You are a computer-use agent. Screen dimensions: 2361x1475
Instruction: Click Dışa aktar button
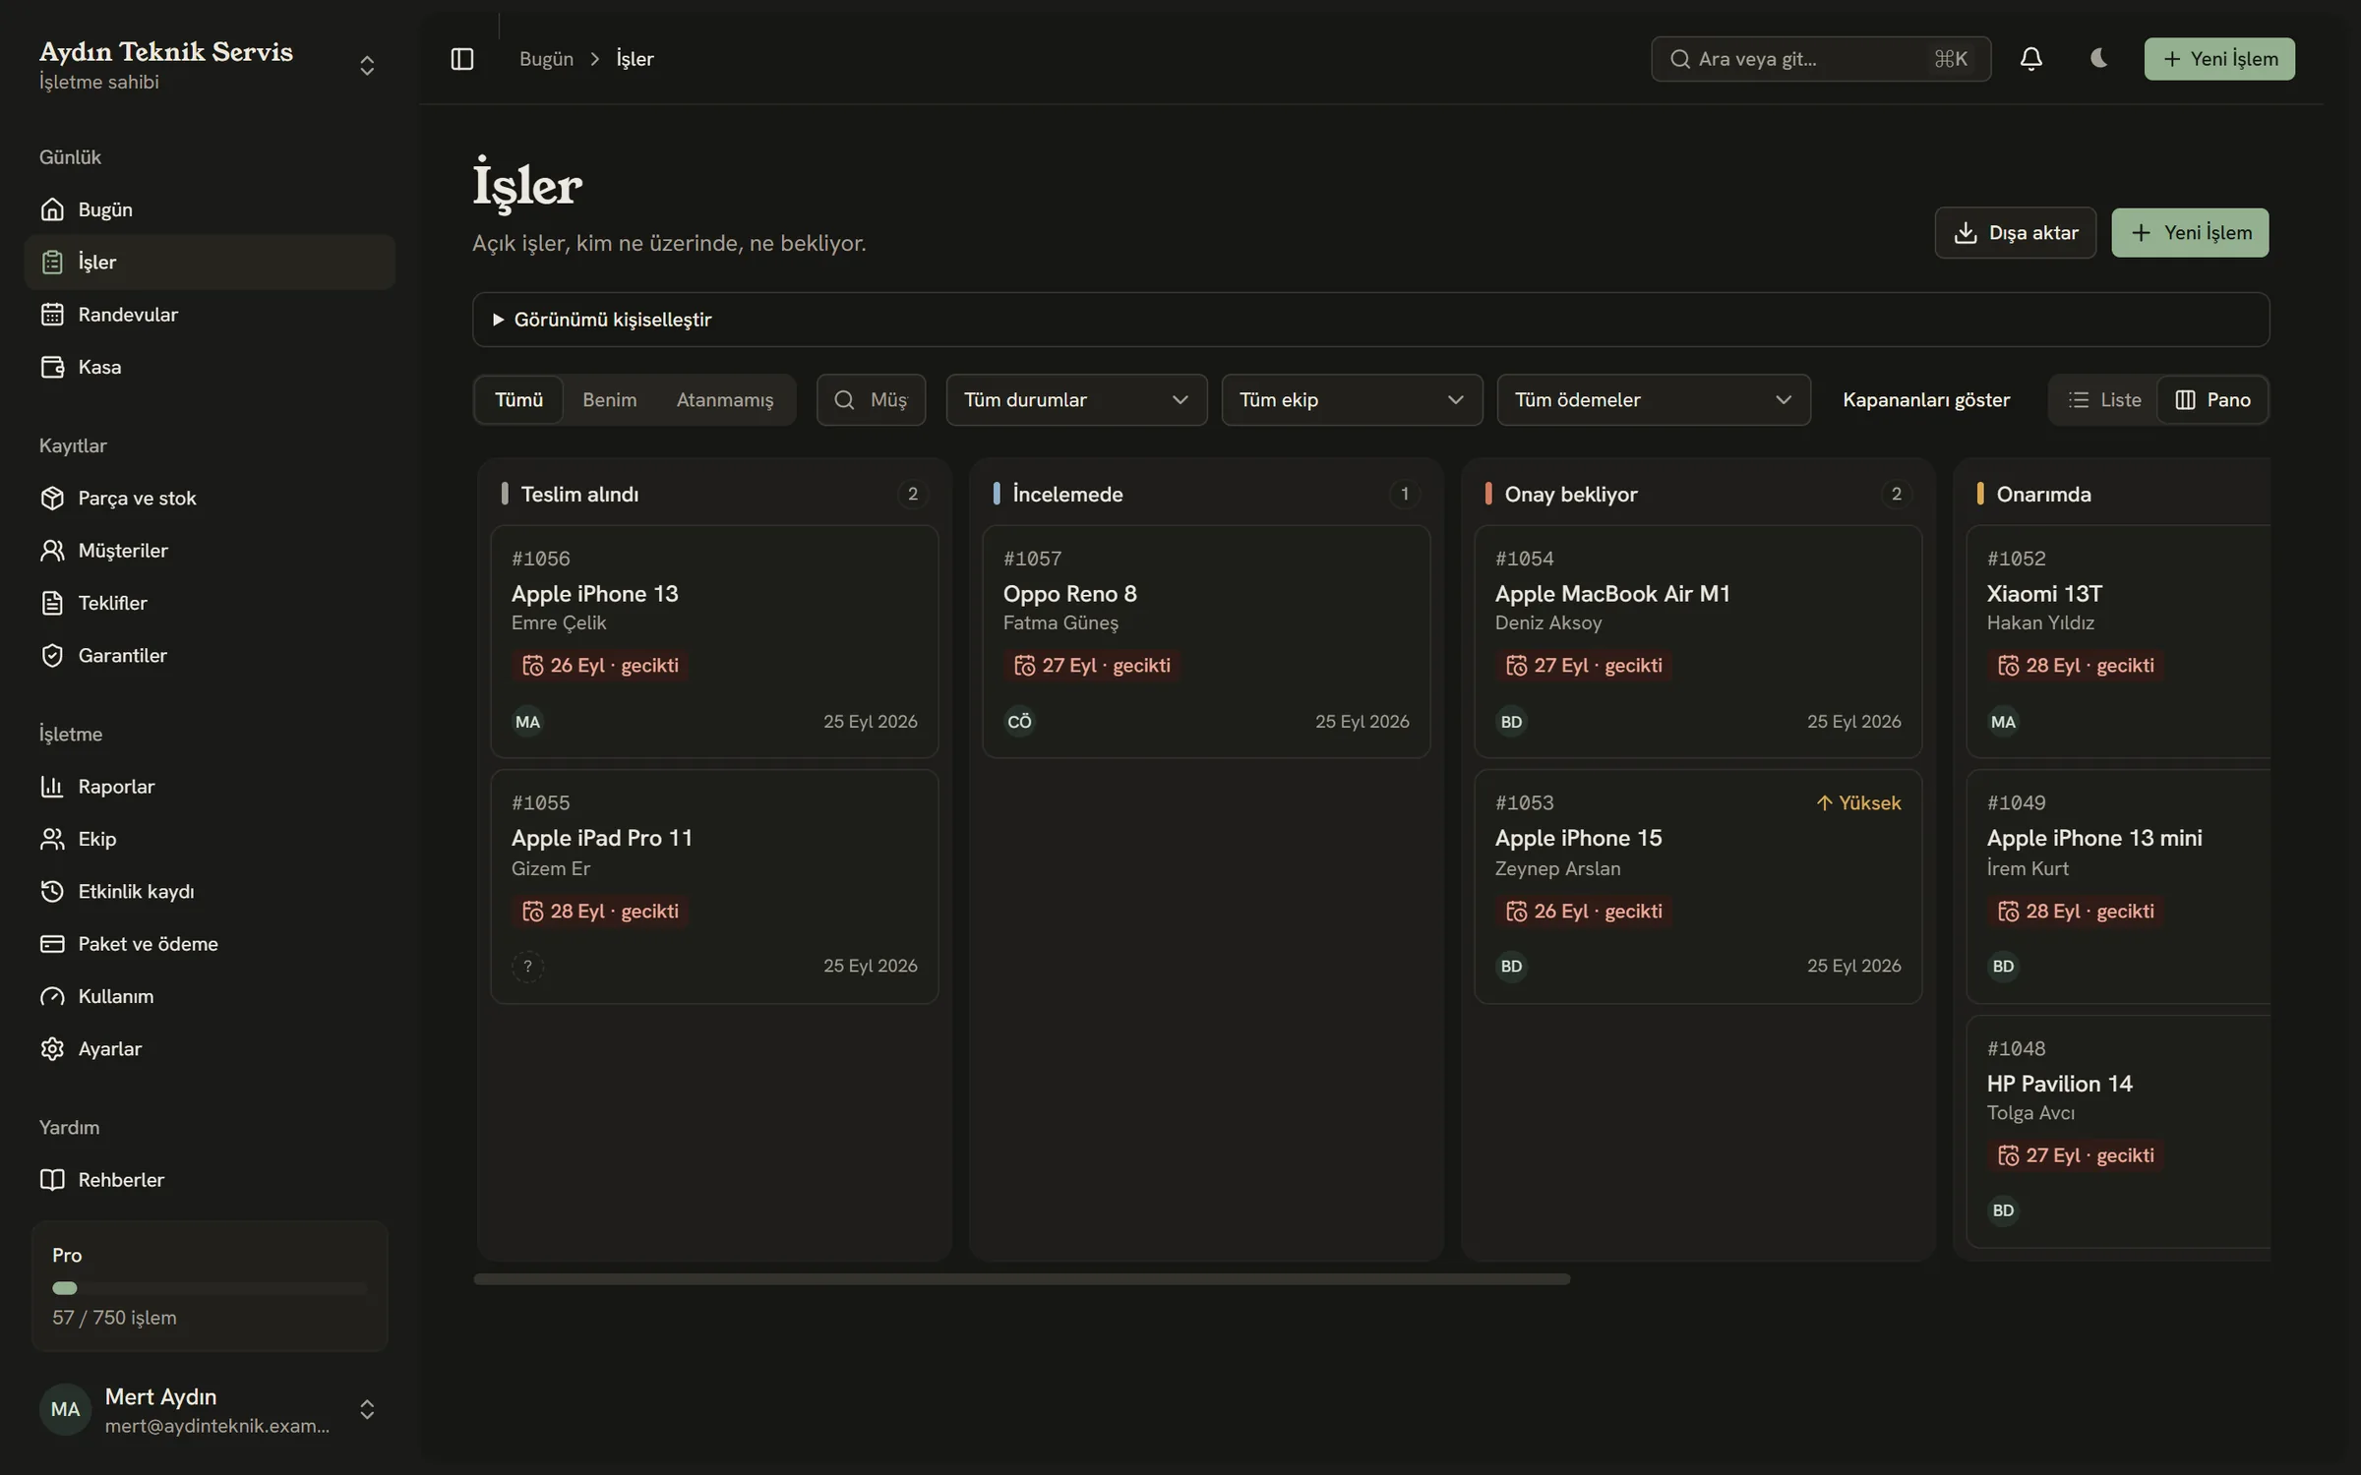2015,233
